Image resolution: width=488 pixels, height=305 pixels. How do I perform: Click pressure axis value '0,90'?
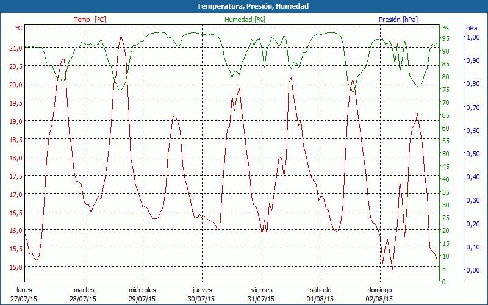473,60
